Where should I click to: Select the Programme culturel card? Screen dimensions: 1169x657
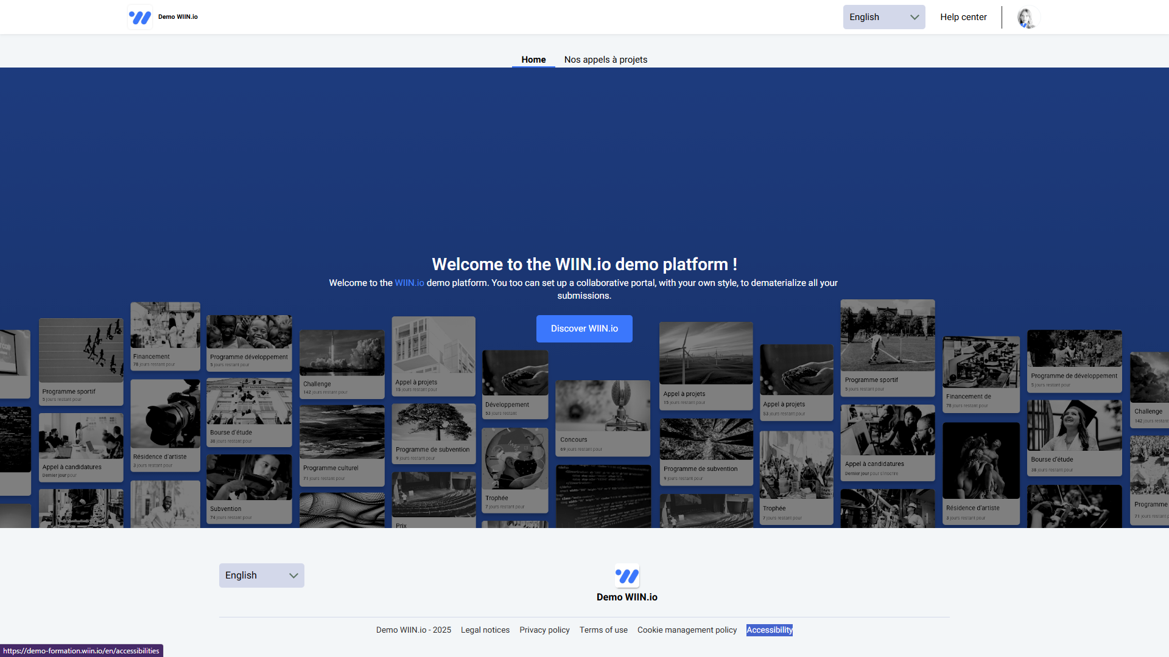(342, 446)
